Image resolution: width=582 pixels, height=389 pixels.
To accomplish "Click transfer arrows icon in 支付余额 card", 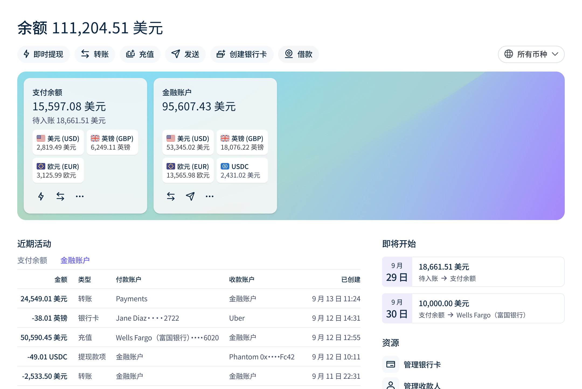I will pyautogui.click(x=60, y=196).
